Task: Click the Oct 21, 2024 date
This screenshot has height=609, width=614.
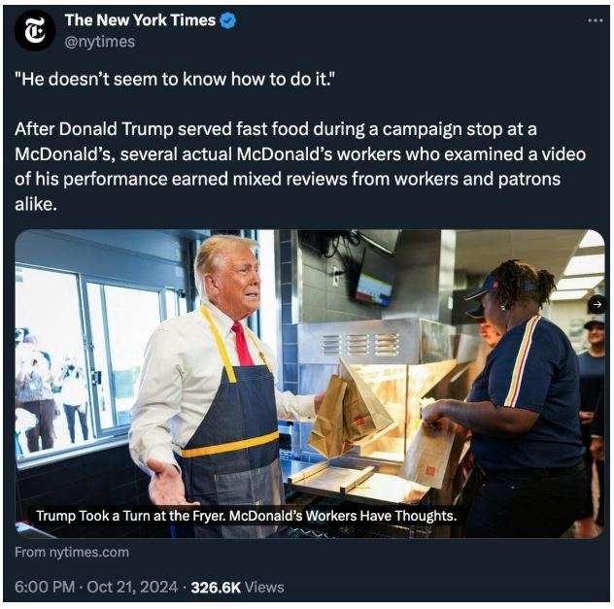Action: tap(132, 587)
